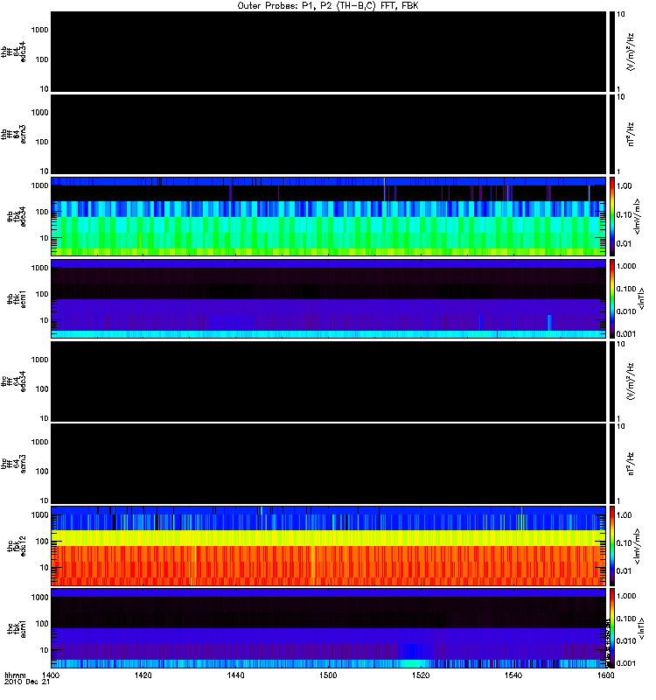Click the '0.01' color scale value of thc fbk edc12
The width and height of the screenshot is (656, 700).
[x=625, y=571]
